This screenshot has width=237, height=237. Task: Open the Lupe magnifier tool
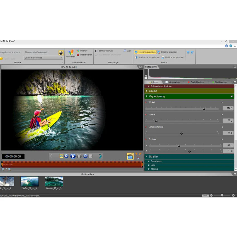coord(127,51)
